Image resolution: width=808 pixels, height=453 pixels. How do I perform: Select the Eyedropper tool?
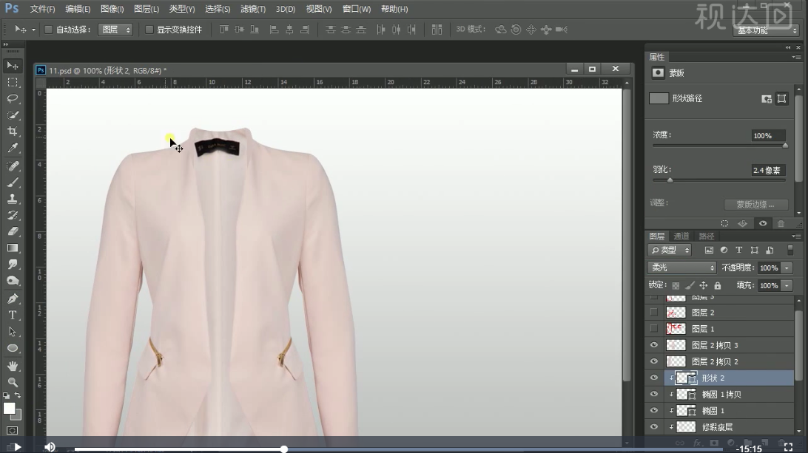pos(13,148)
